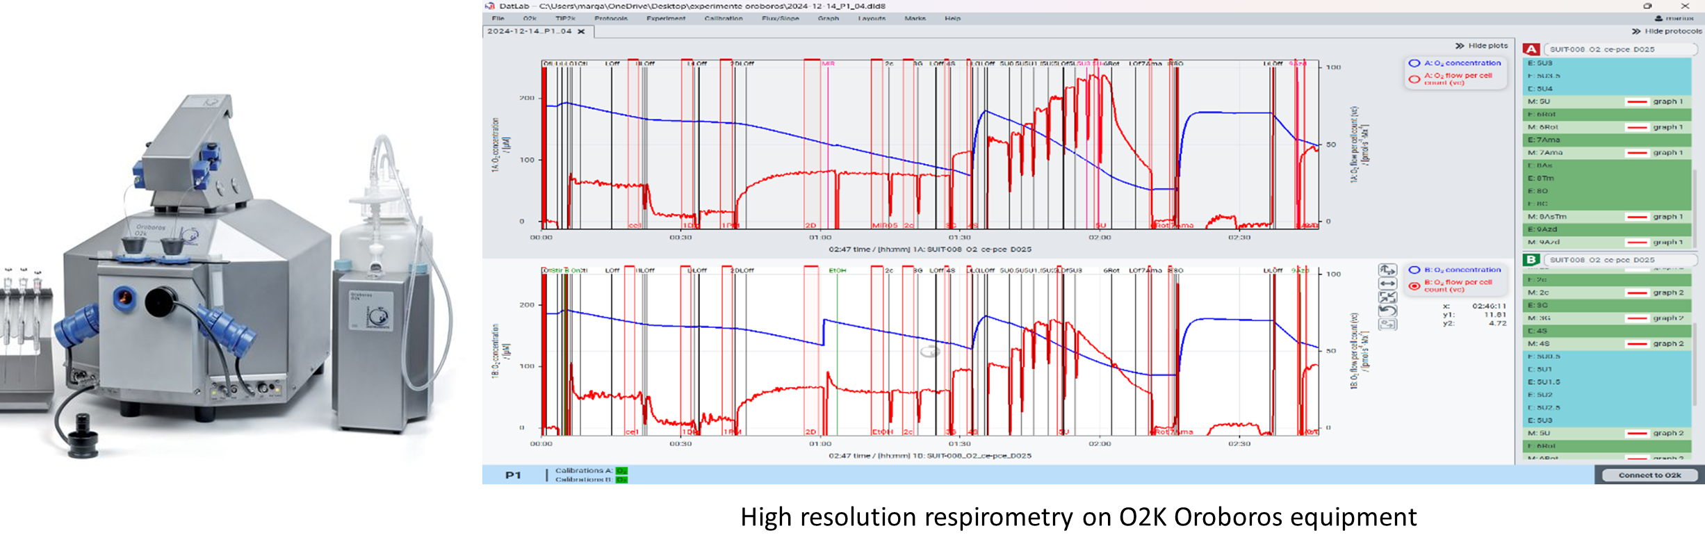1705x542 pixels.
Task: Select the M: 4S mark row in protocol B
Action: click(x=1571, y=344)
